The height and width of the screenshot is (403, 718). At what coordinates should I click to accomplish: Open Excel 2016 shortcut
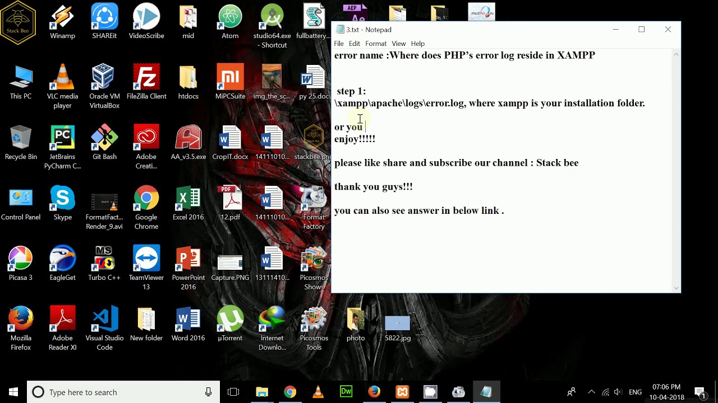click(188, 203)
